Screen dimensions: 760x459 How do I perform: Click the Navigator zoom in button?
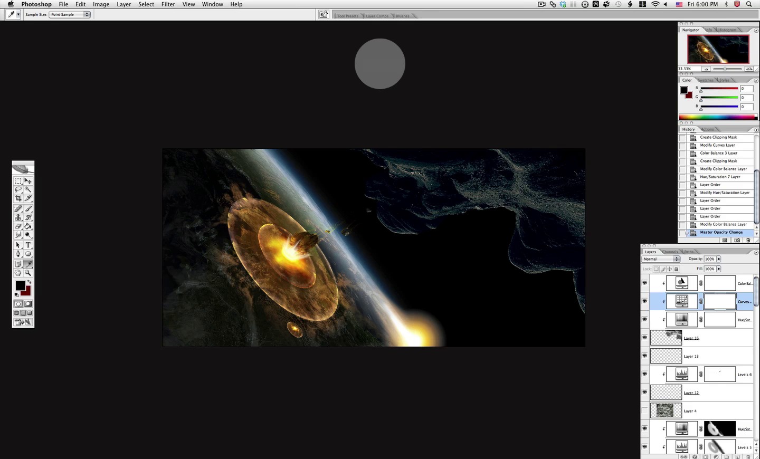click(x=748, y=69)
